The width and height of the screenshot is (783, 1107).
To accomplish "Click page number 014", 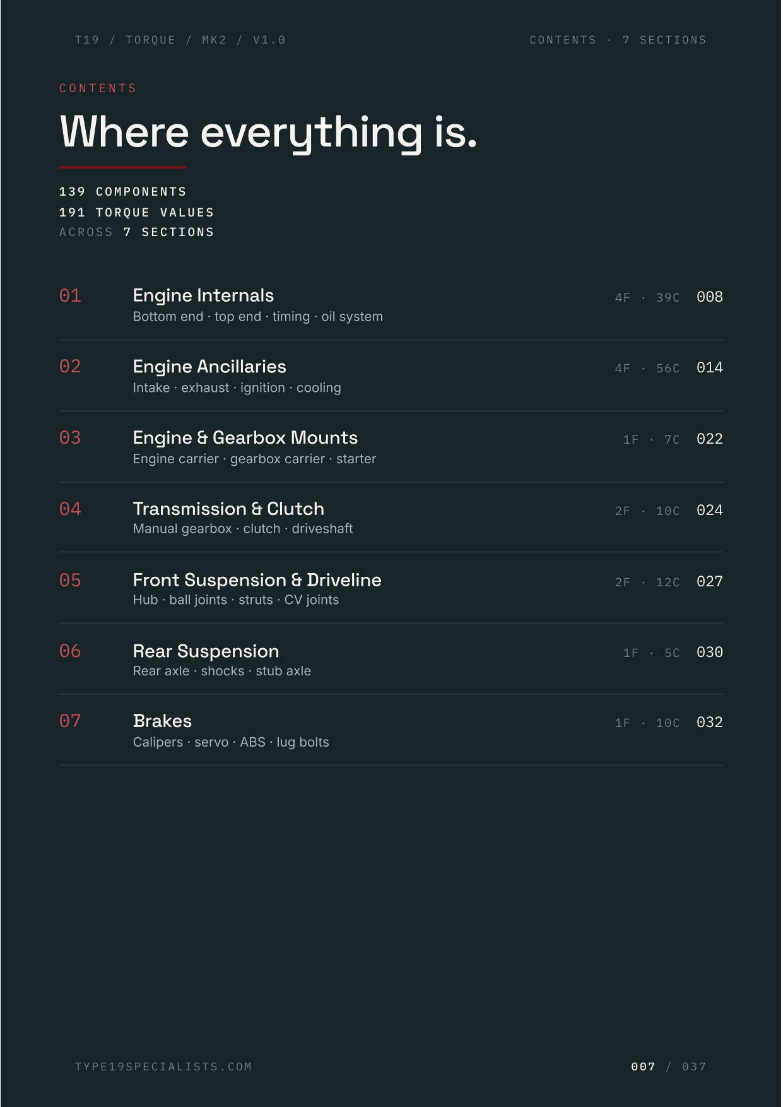I will (x=710, y=367).
